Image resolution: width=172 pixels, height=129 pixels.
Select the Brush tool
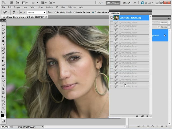3,53
